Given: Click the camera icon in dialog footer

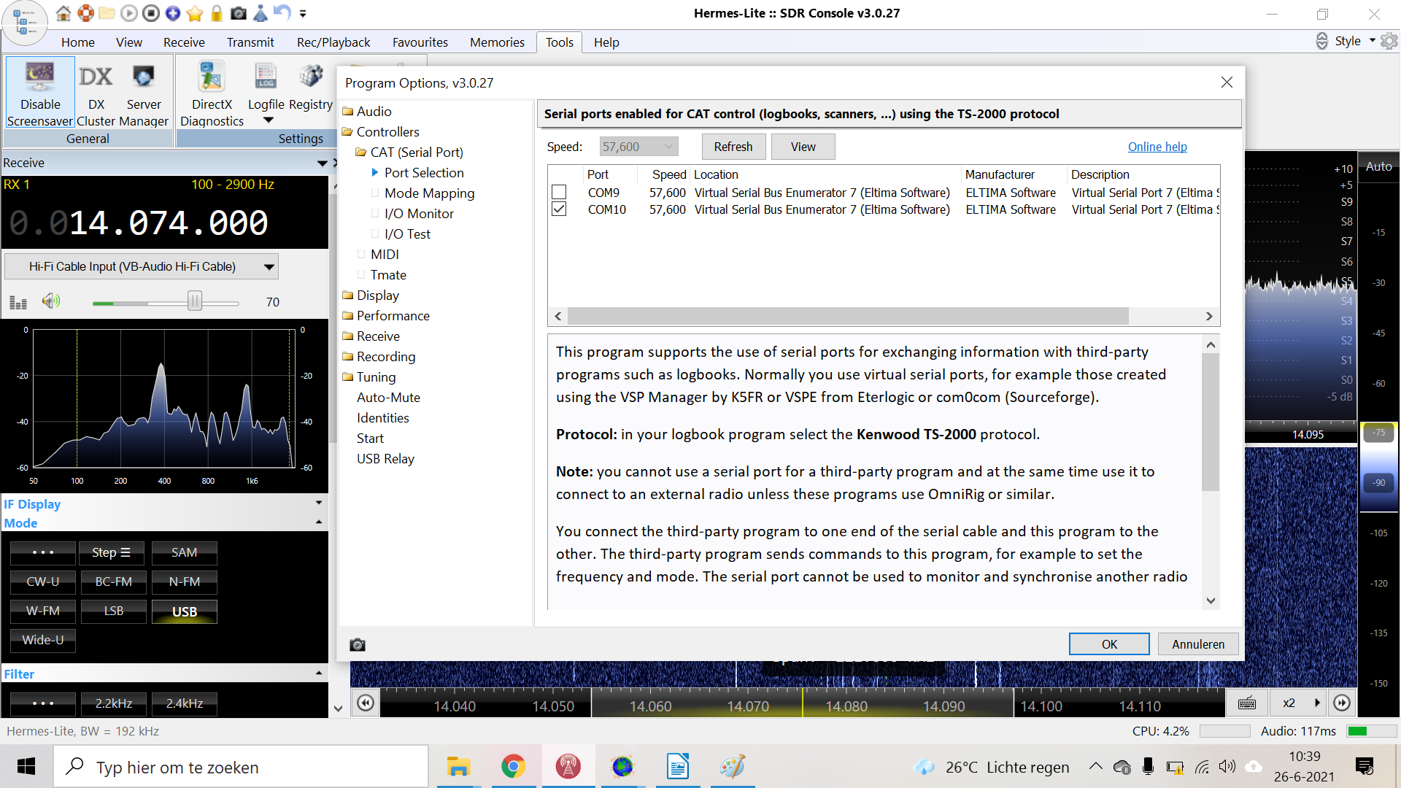Looking at the screenshot, I should click(x=358, y=645).
